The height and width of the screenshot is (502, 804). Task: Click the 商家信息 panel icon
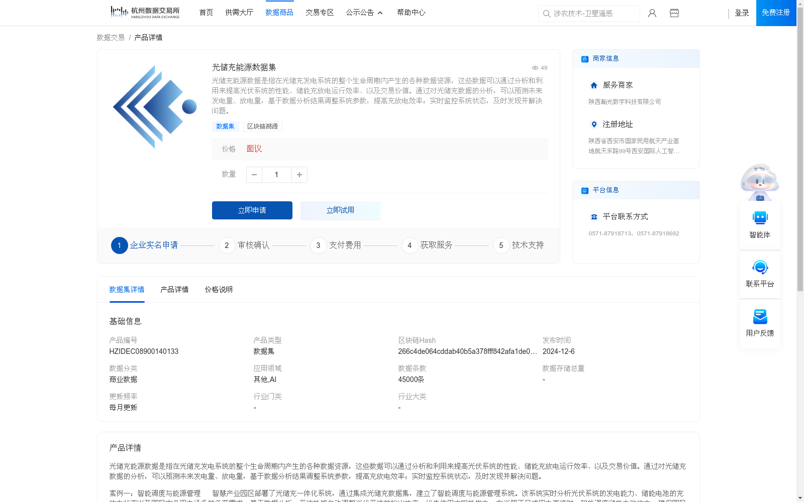[x=585, y=59]
